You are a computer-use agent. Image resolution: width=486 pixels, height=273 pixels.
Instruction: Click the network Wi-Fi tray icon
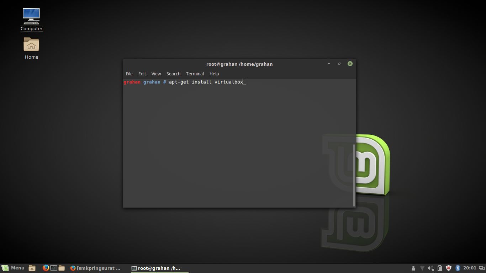(422, 268)
